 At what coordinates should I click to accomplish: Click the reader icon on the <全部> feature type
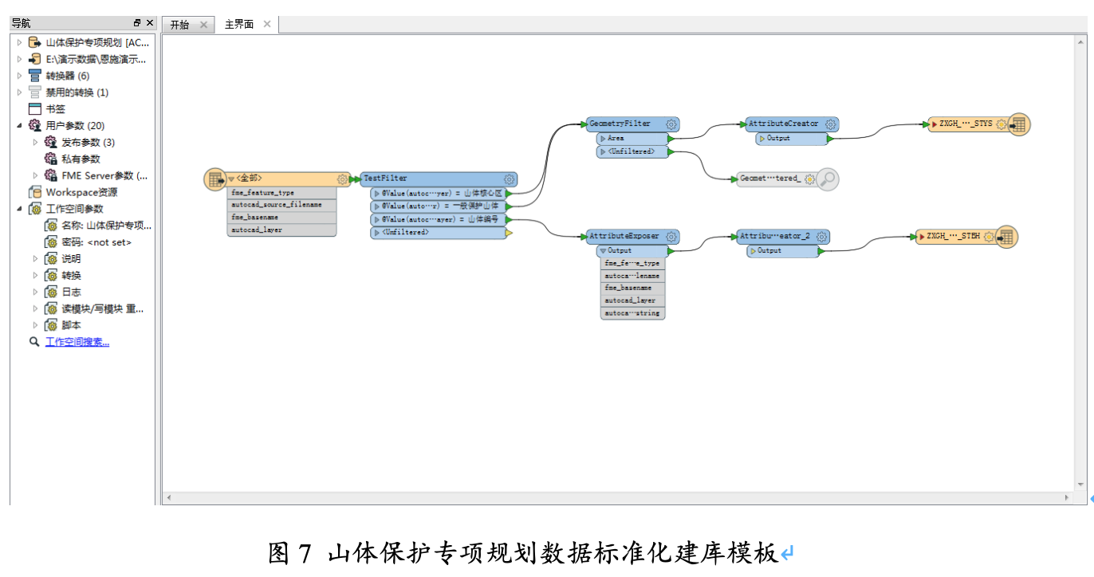pos(214,179)
